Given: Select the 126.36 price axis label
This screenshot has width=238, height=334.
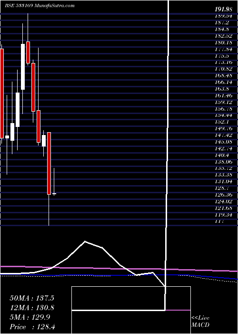Looking at the screenshot, I should coord(223,195).
